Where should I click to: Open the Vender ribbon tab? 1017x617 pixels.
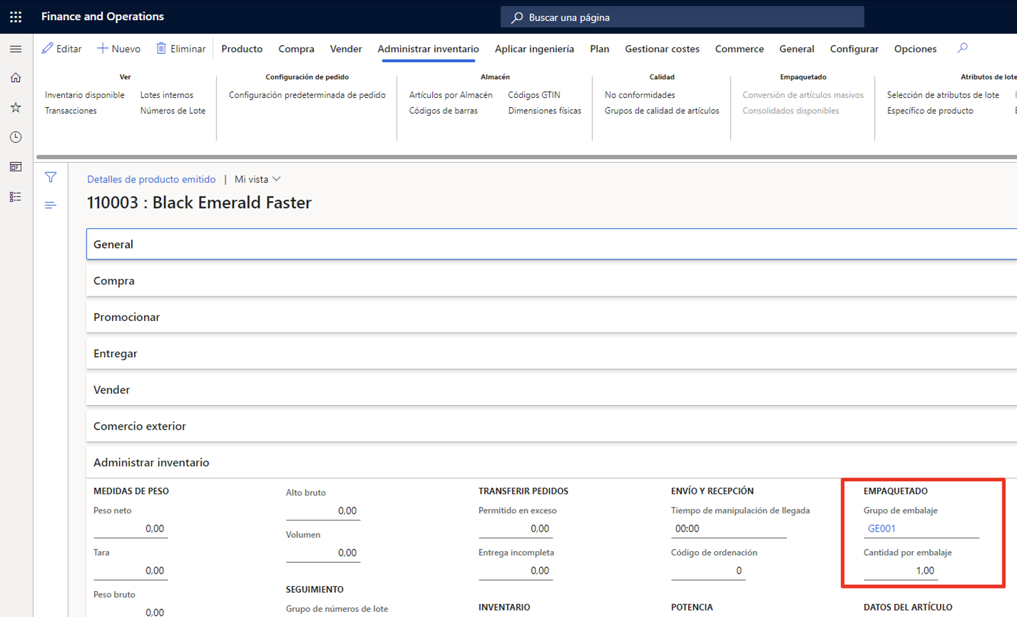coord(346,49)
